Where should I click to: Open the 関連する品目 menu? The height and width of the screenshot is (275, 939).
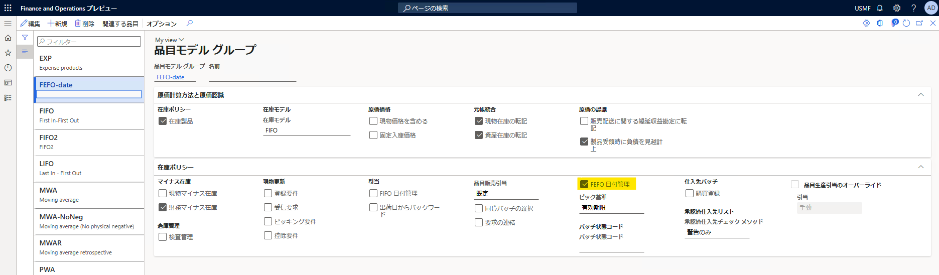click(120, 24)
